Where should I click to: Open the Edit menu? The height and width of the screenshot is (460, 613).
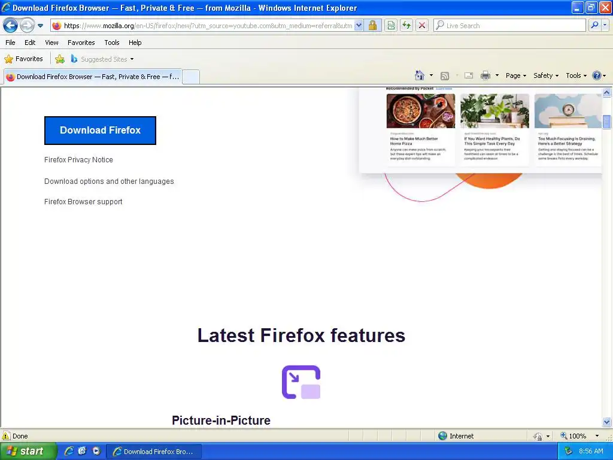click(x=30, y=43)
